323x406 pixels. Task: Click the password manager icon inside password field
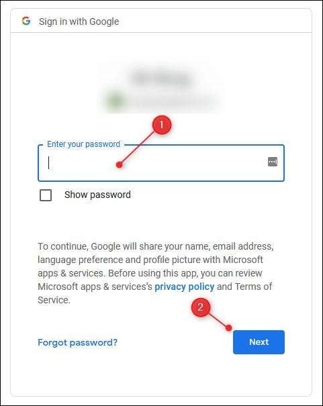click(273, 162)
